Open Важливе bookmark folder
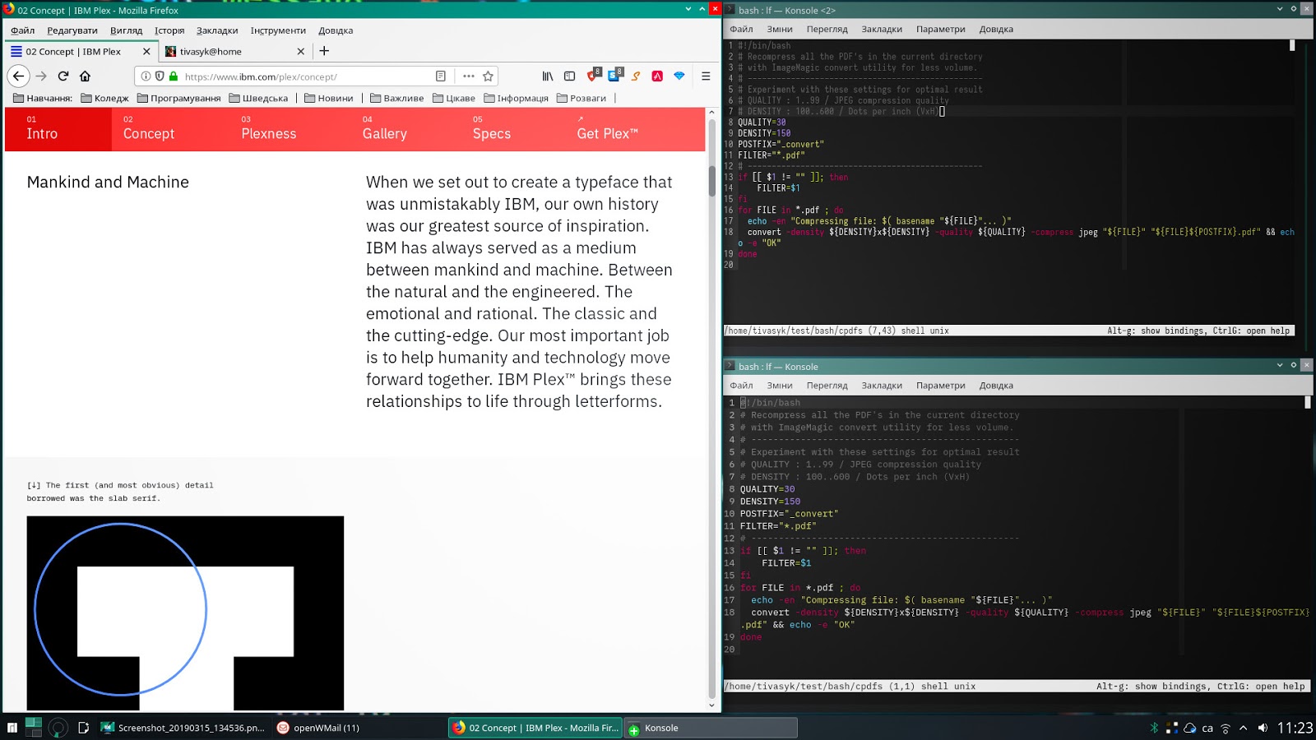Viewport: 1316px width, 740px height. (396, 98)
